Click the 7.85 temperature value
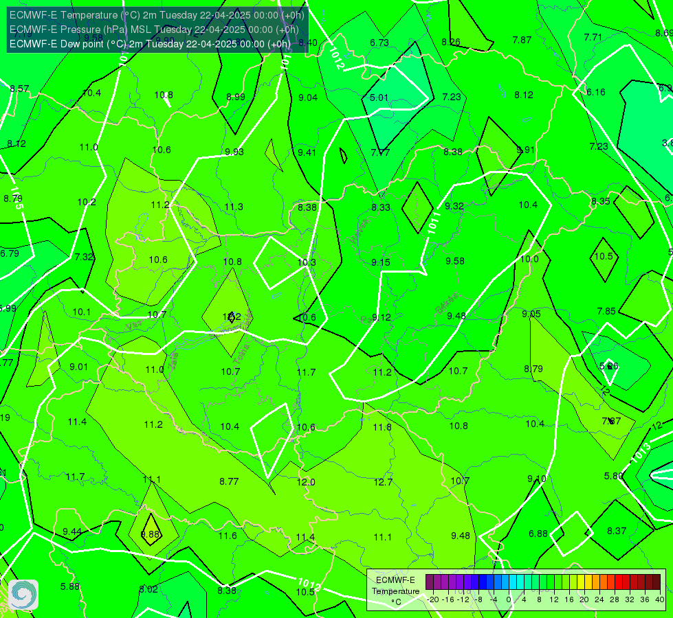673x618 pixels. click(x=606, y=311)
